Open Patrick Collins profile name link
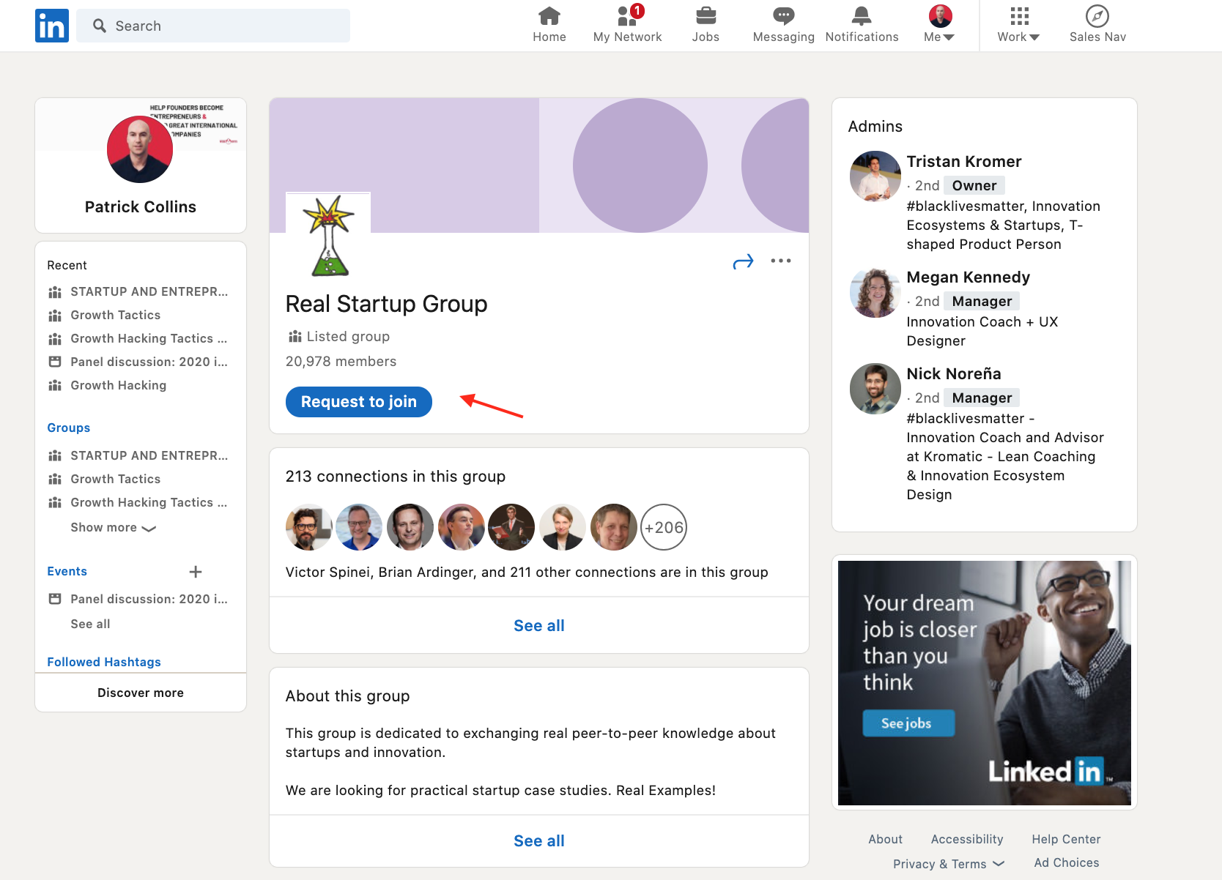Image resolution: width=1222 pixels, height=880 pixels. pyautogui.click(x=141, y=206)
